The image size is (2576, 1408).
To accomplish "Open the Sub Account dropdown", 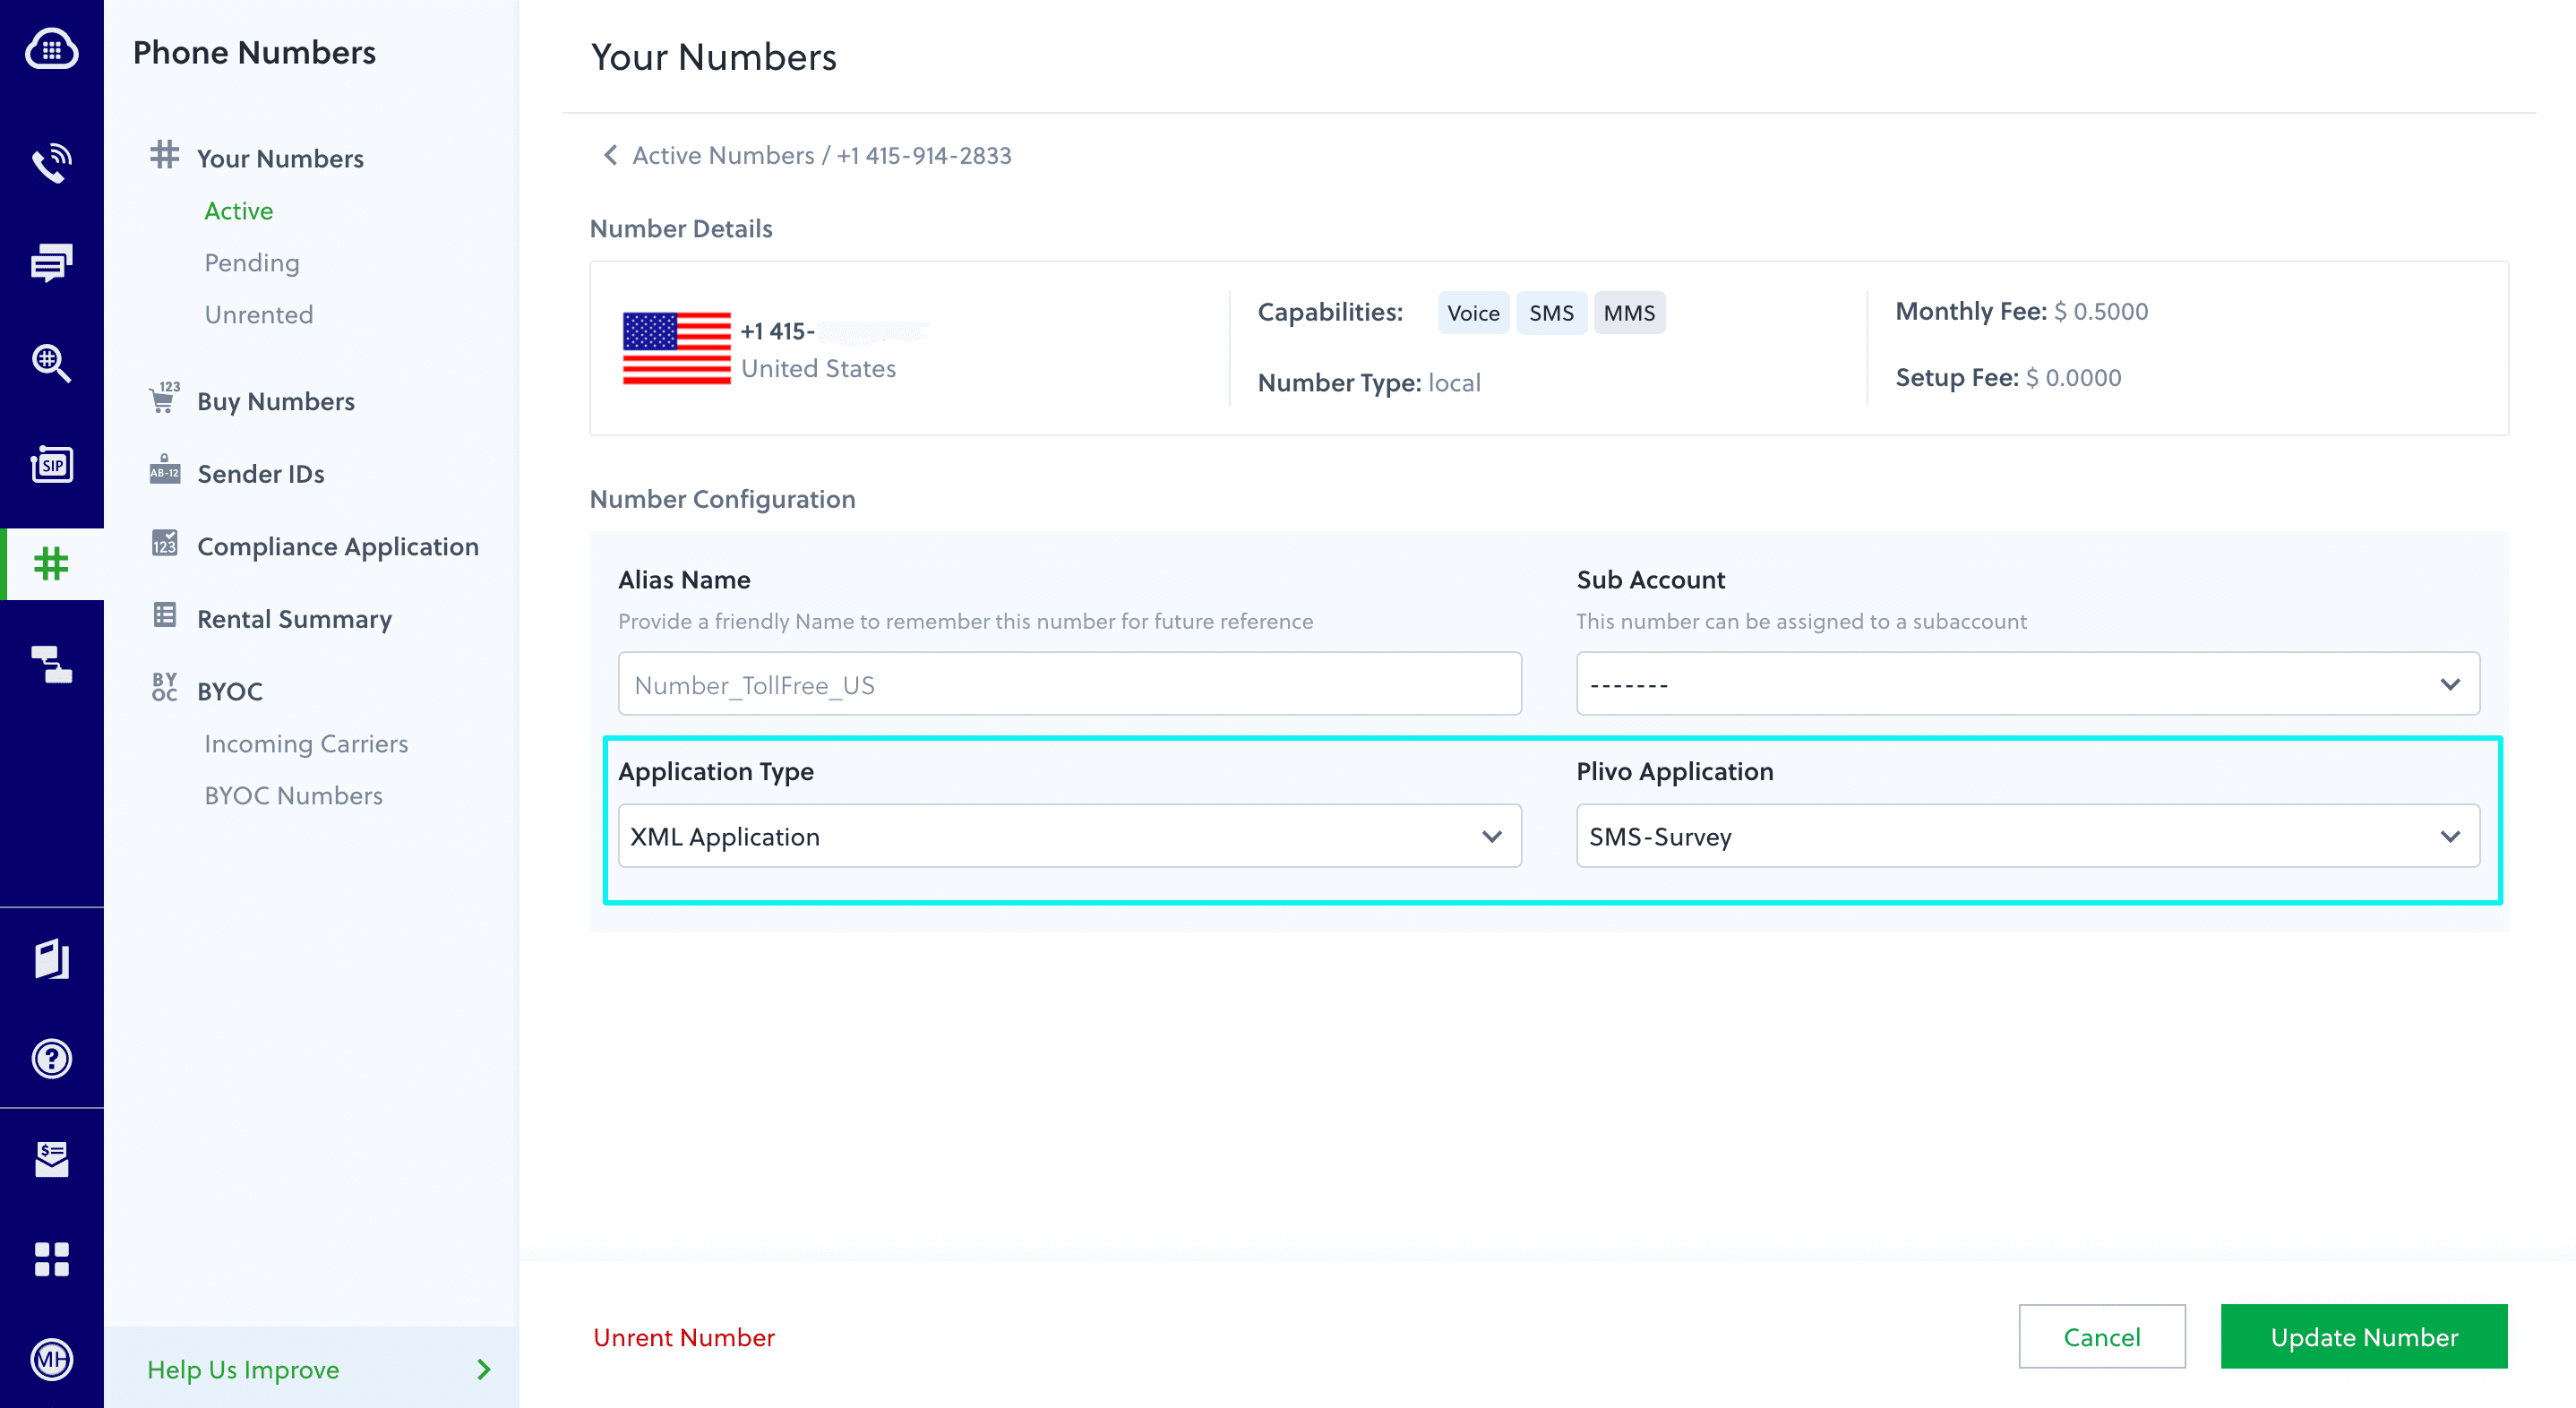I will tap(2026, 683).
